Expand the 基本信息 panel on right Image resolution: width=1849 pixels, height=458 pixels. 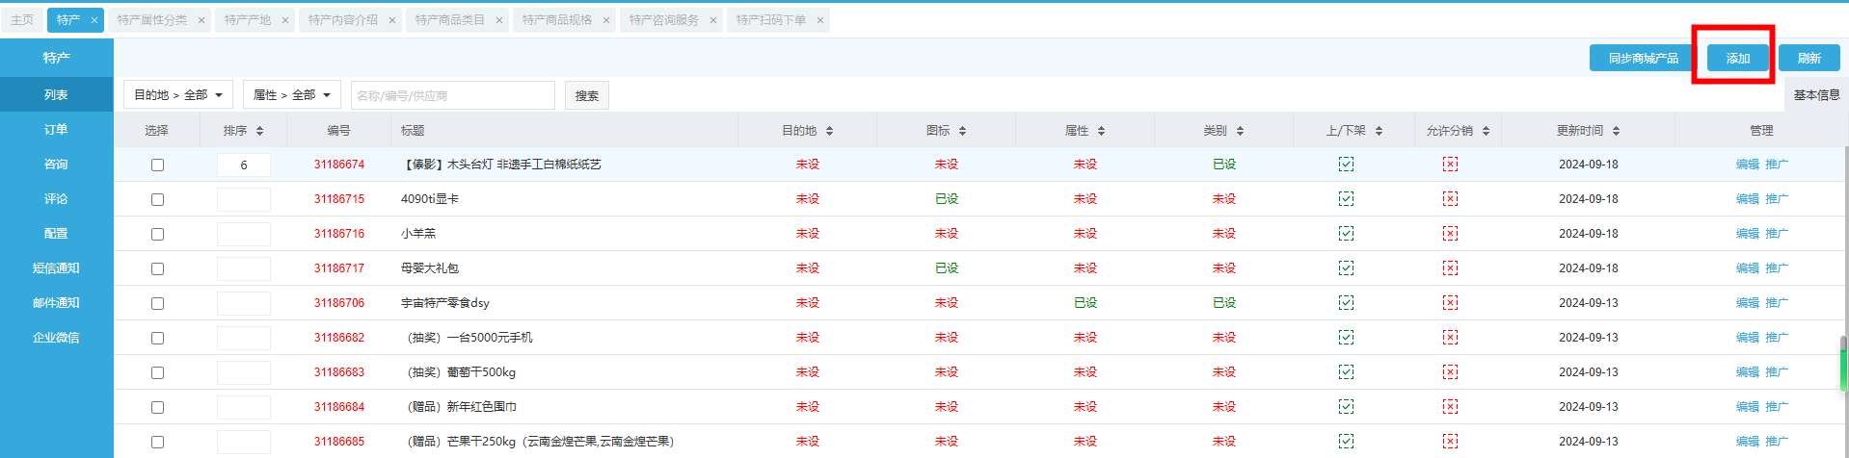coord(1816,95)
